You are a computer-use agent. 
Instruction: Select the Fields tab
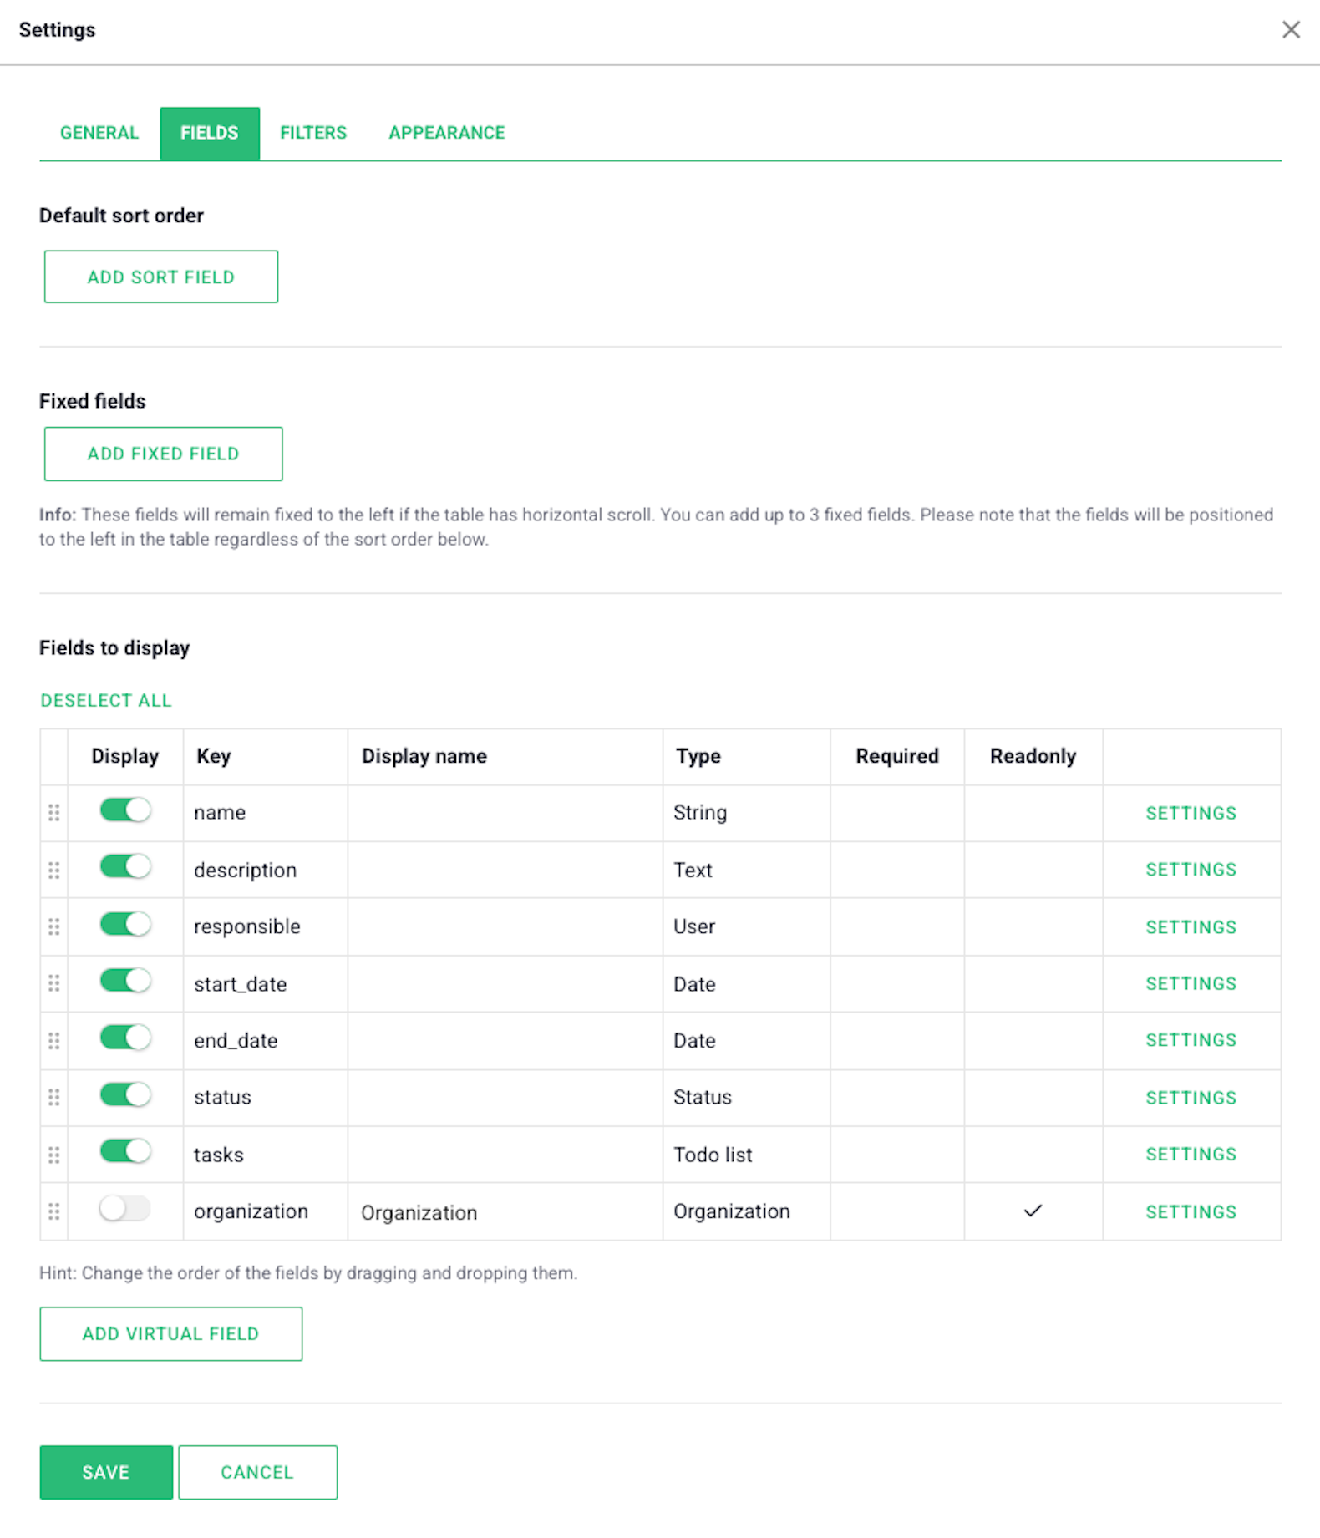(x=210, y=133)
